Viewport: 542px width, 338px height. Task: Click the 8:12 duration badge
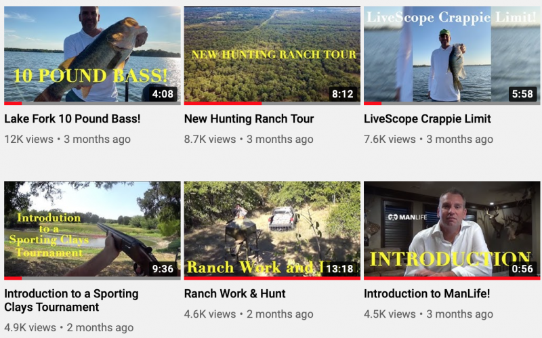(342, 93)
